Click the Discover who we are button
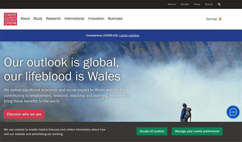Screen dimensions: 242x142 coord(24,114)
